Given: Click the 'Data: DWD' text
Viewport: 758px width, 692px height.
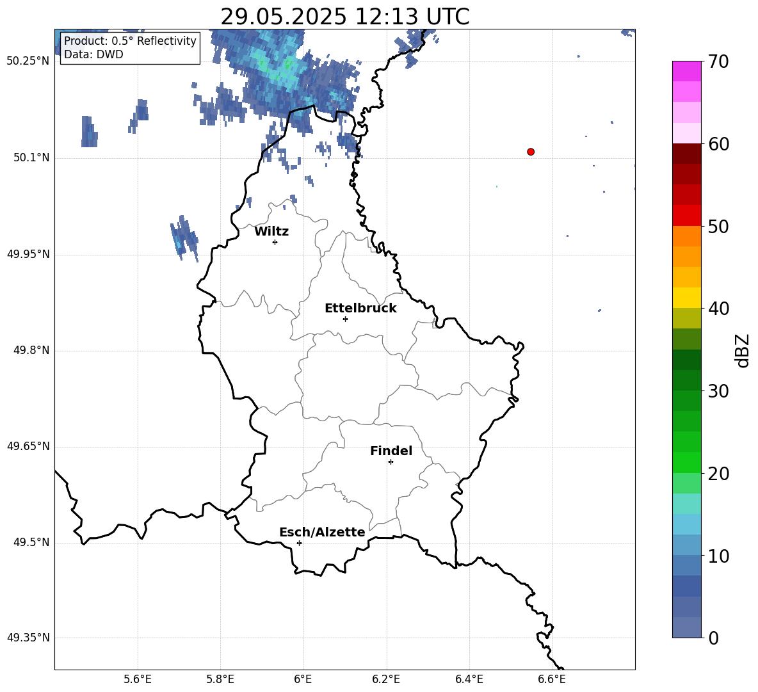Looking at the screenshot, I should point(93,54).
